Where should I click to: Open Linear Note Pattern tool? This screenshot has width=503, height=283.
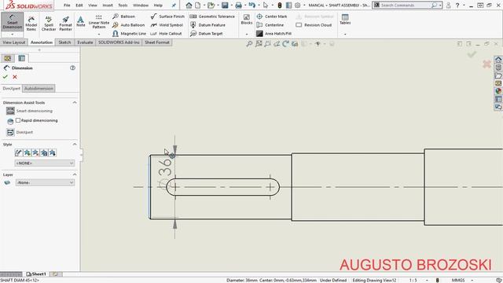99,22
